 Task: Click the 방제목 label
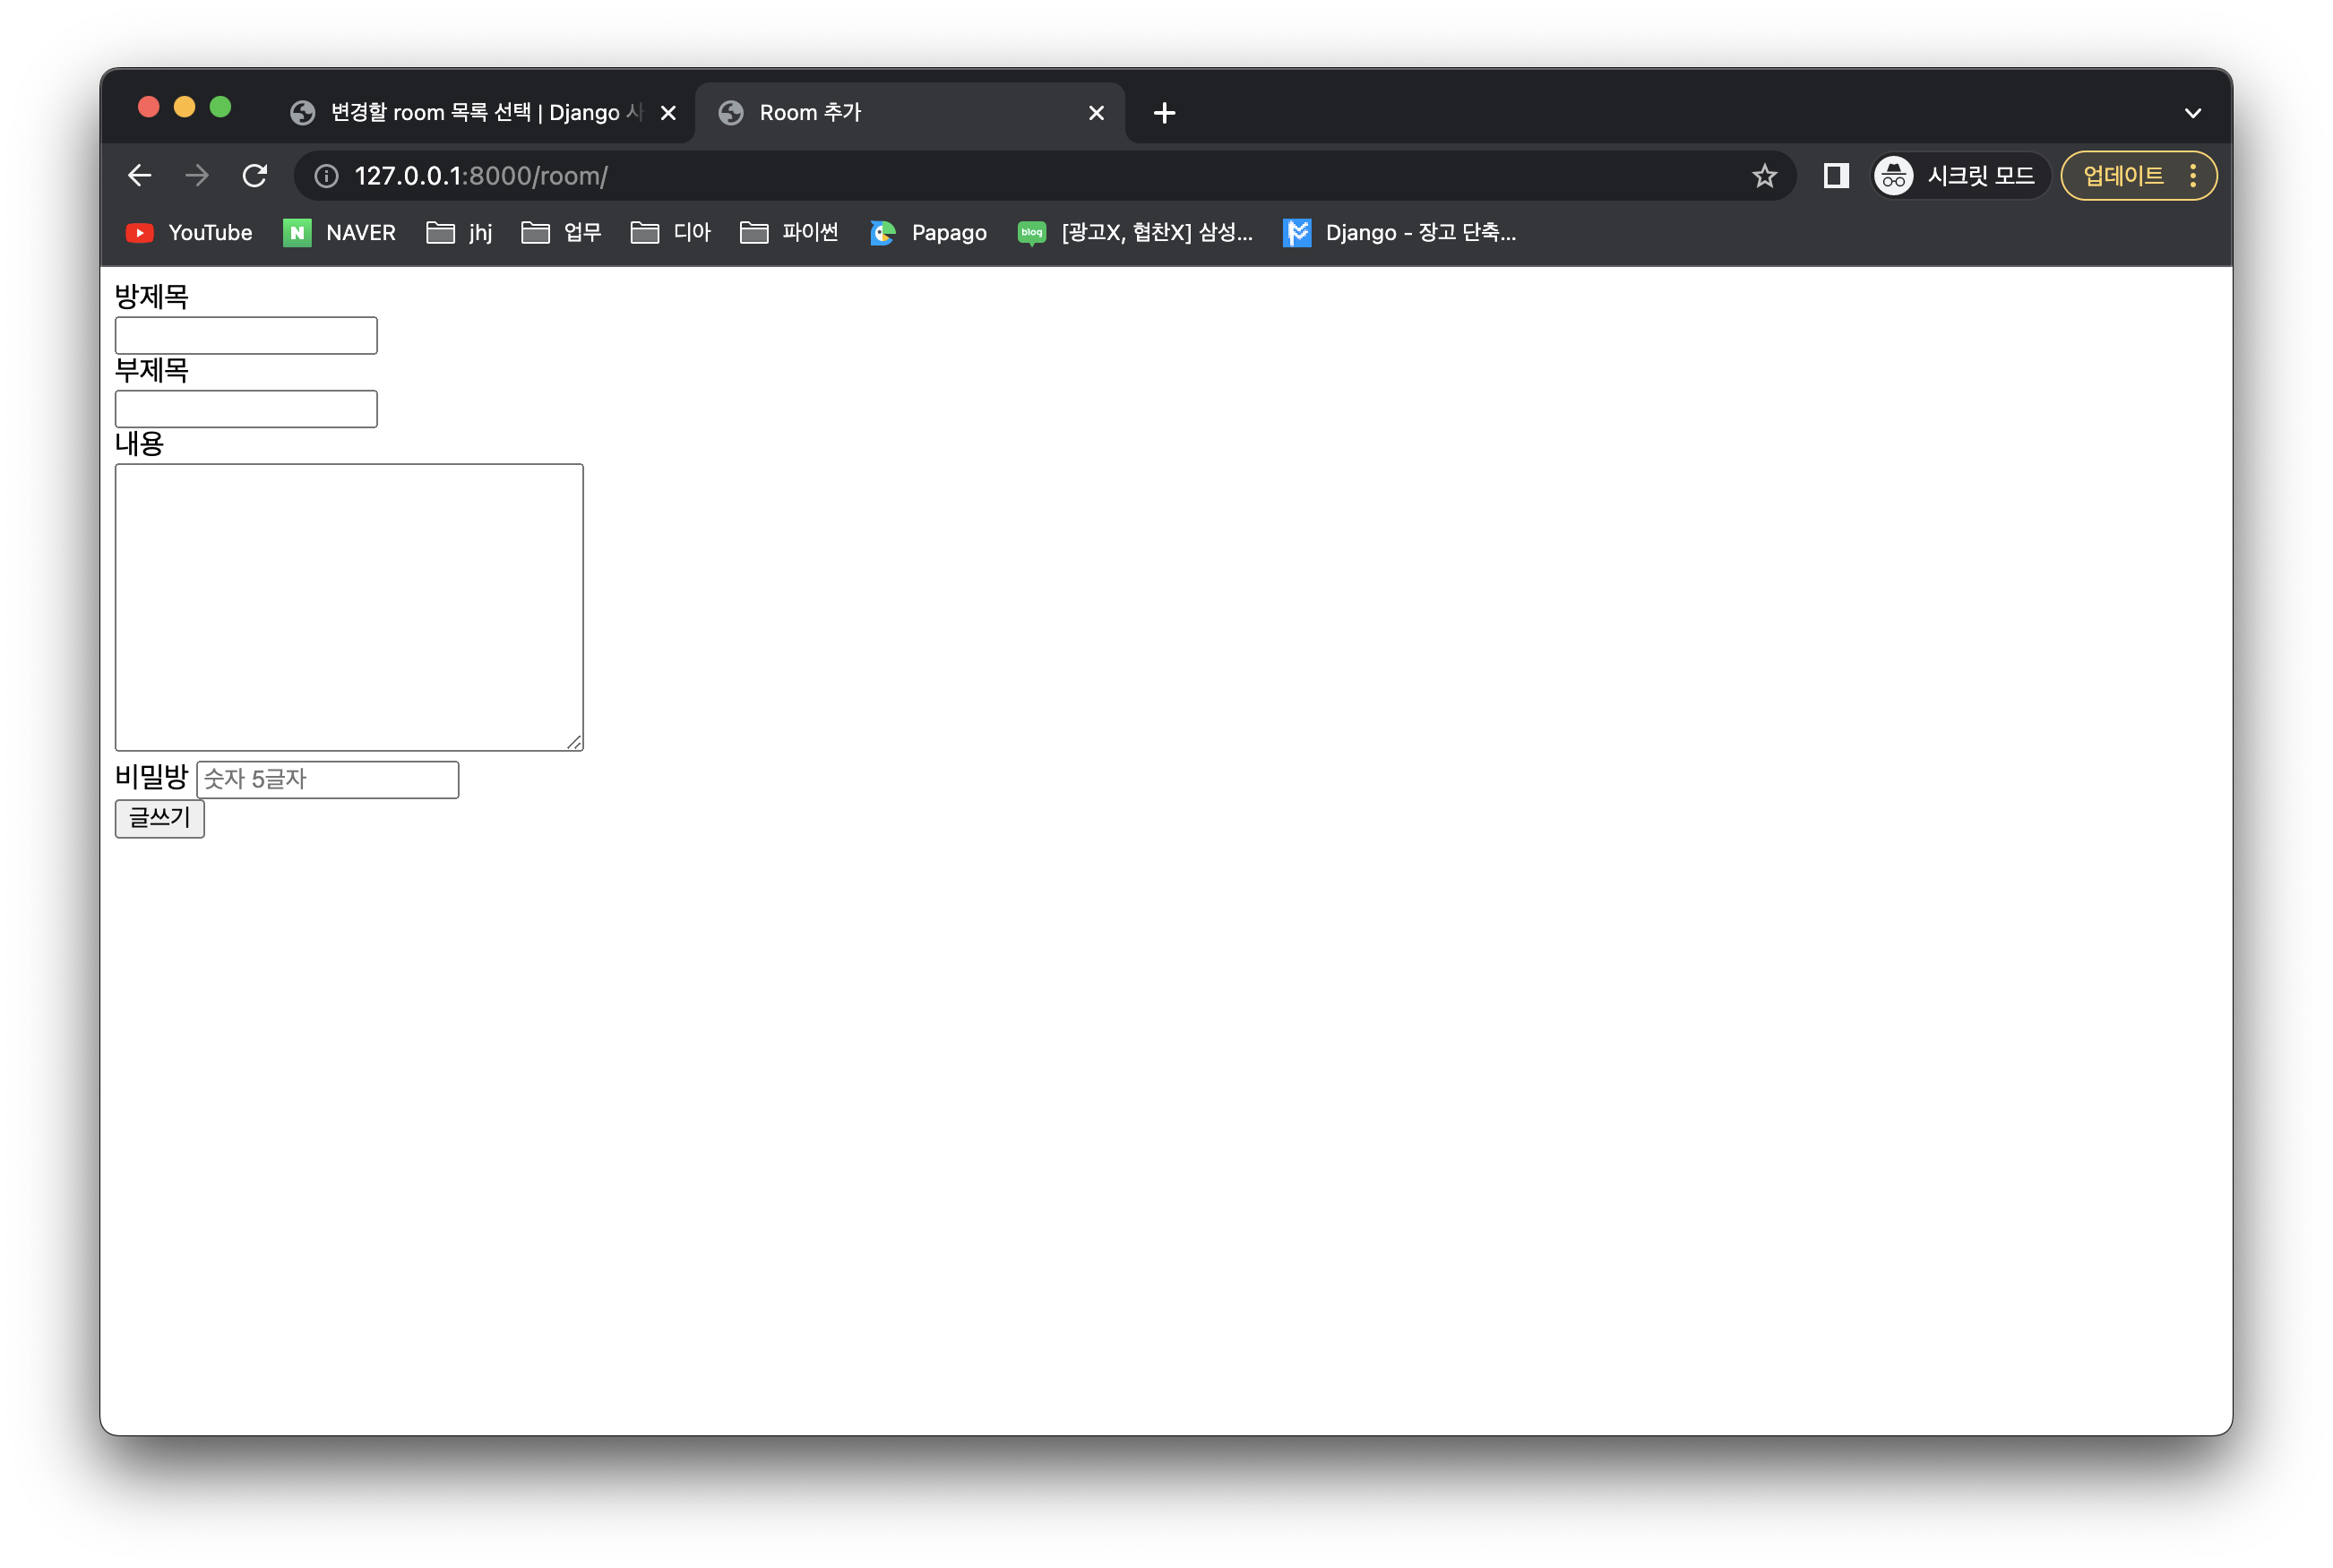151,297
